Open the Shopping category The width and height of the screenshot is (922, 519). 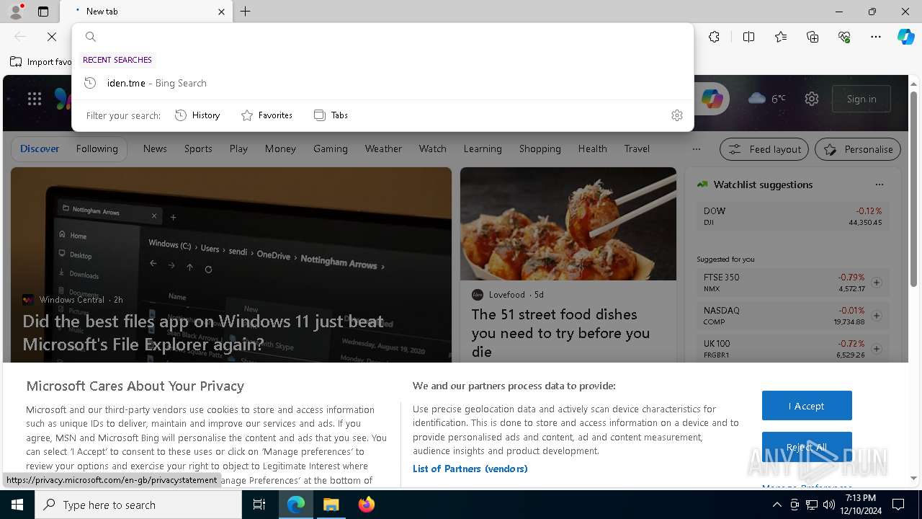click(x=540, y=148)
